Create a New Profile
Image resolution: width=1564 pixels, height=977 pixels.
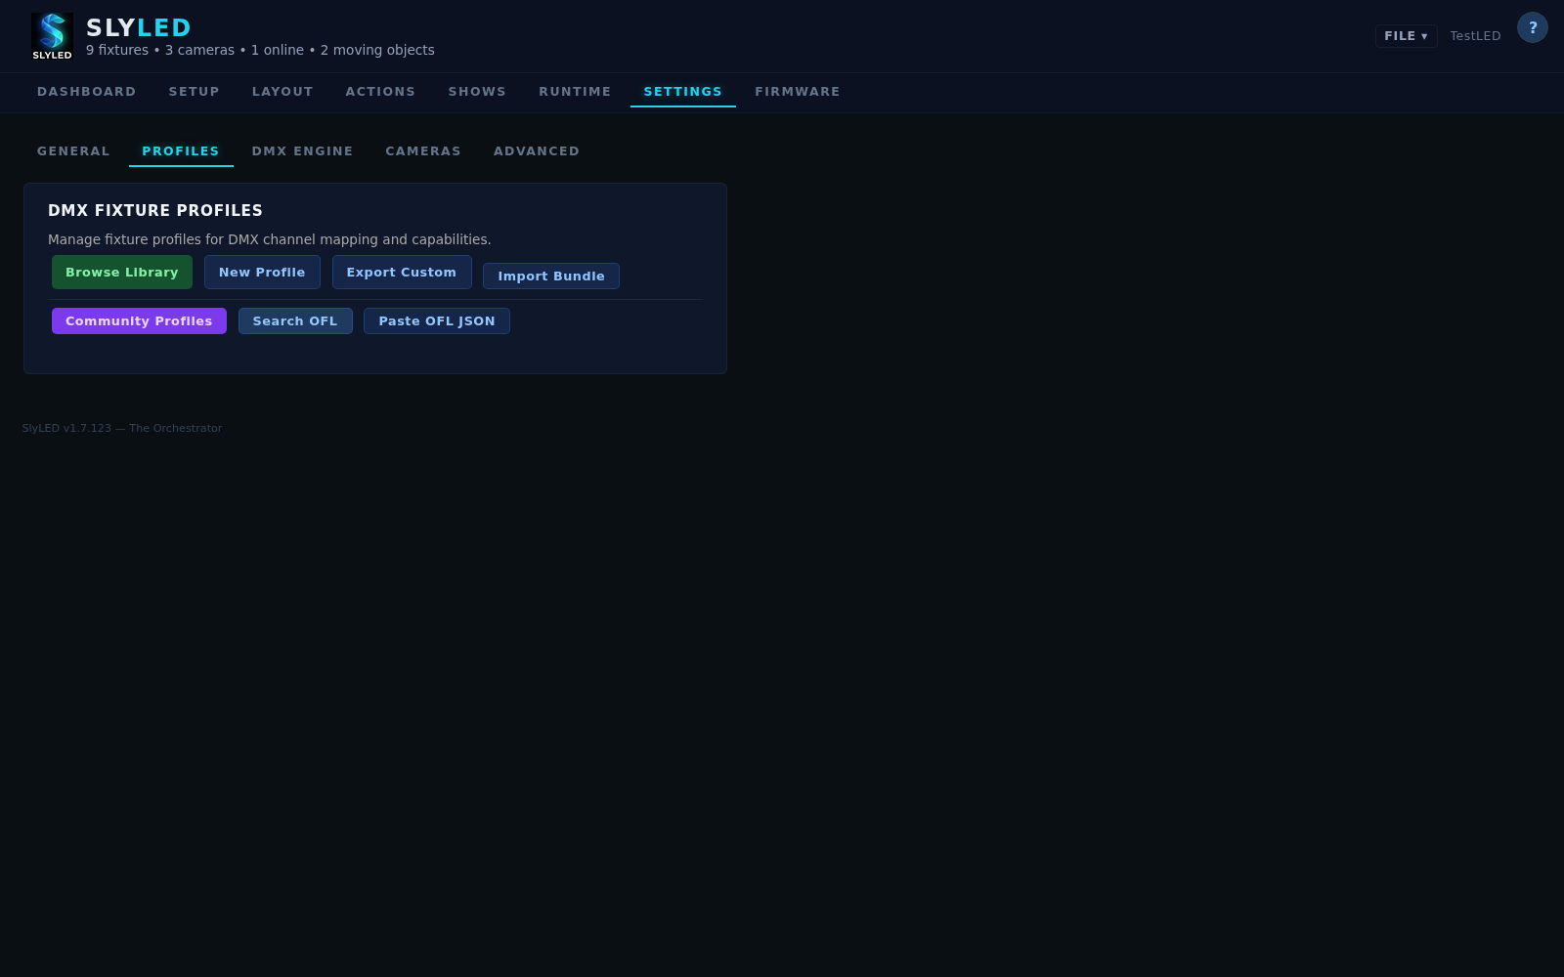point(262,273)
